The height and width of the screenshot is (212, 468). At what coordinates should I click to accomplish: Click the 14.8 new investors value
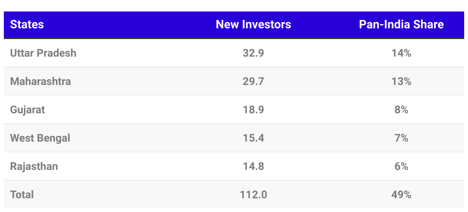253,166
